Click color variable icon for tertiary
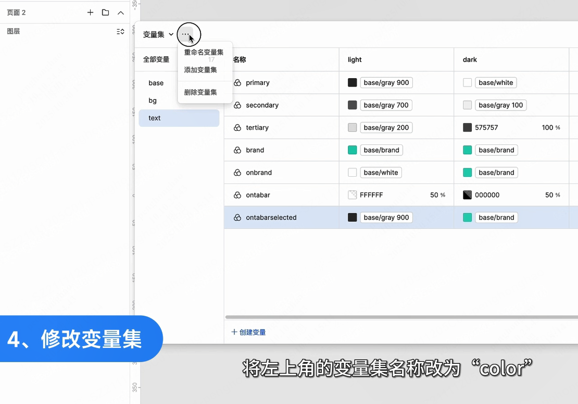The width and height of the screenshot is (578, 404). [x=237, y=128]
